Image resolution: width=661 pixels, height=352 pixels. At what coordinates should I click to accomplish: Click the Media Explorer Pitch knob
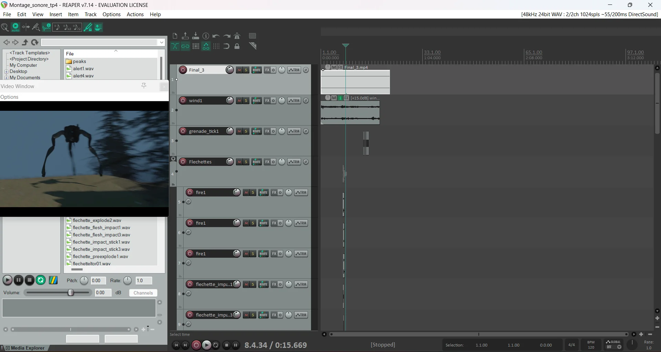coord(84,280)
